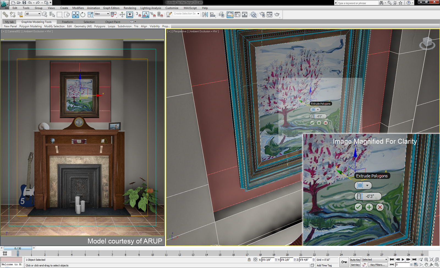440x268 pixels.
Task: Select the Rectangular Selection Region tool
Action: (x=60, y=14)
